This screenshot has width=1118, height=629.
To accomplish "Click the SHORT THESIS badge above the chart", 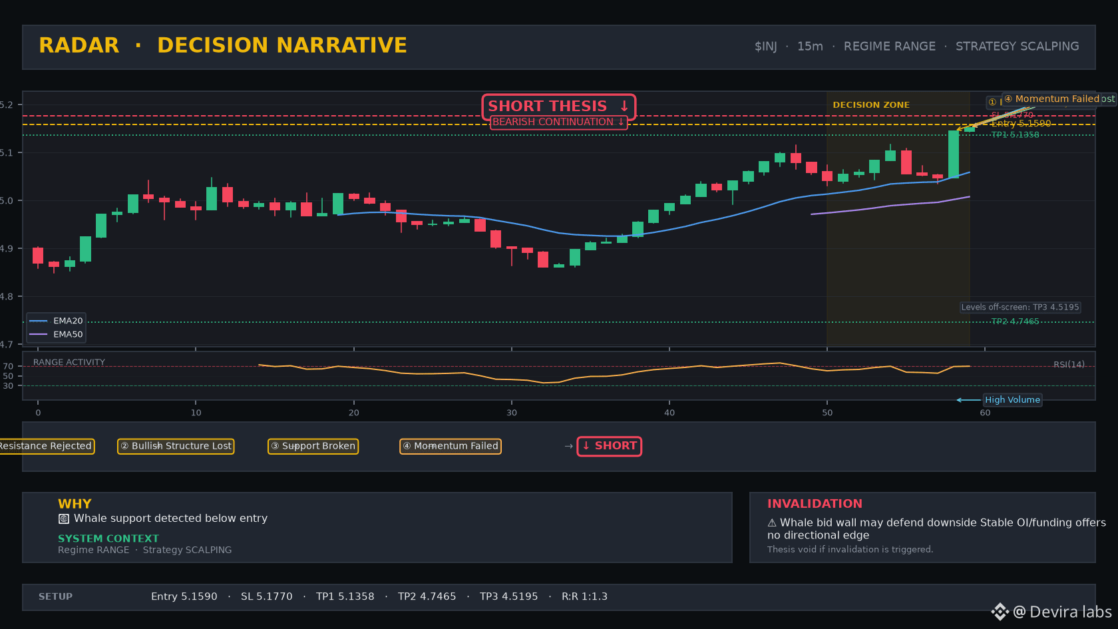I will [x=559, y=106].
